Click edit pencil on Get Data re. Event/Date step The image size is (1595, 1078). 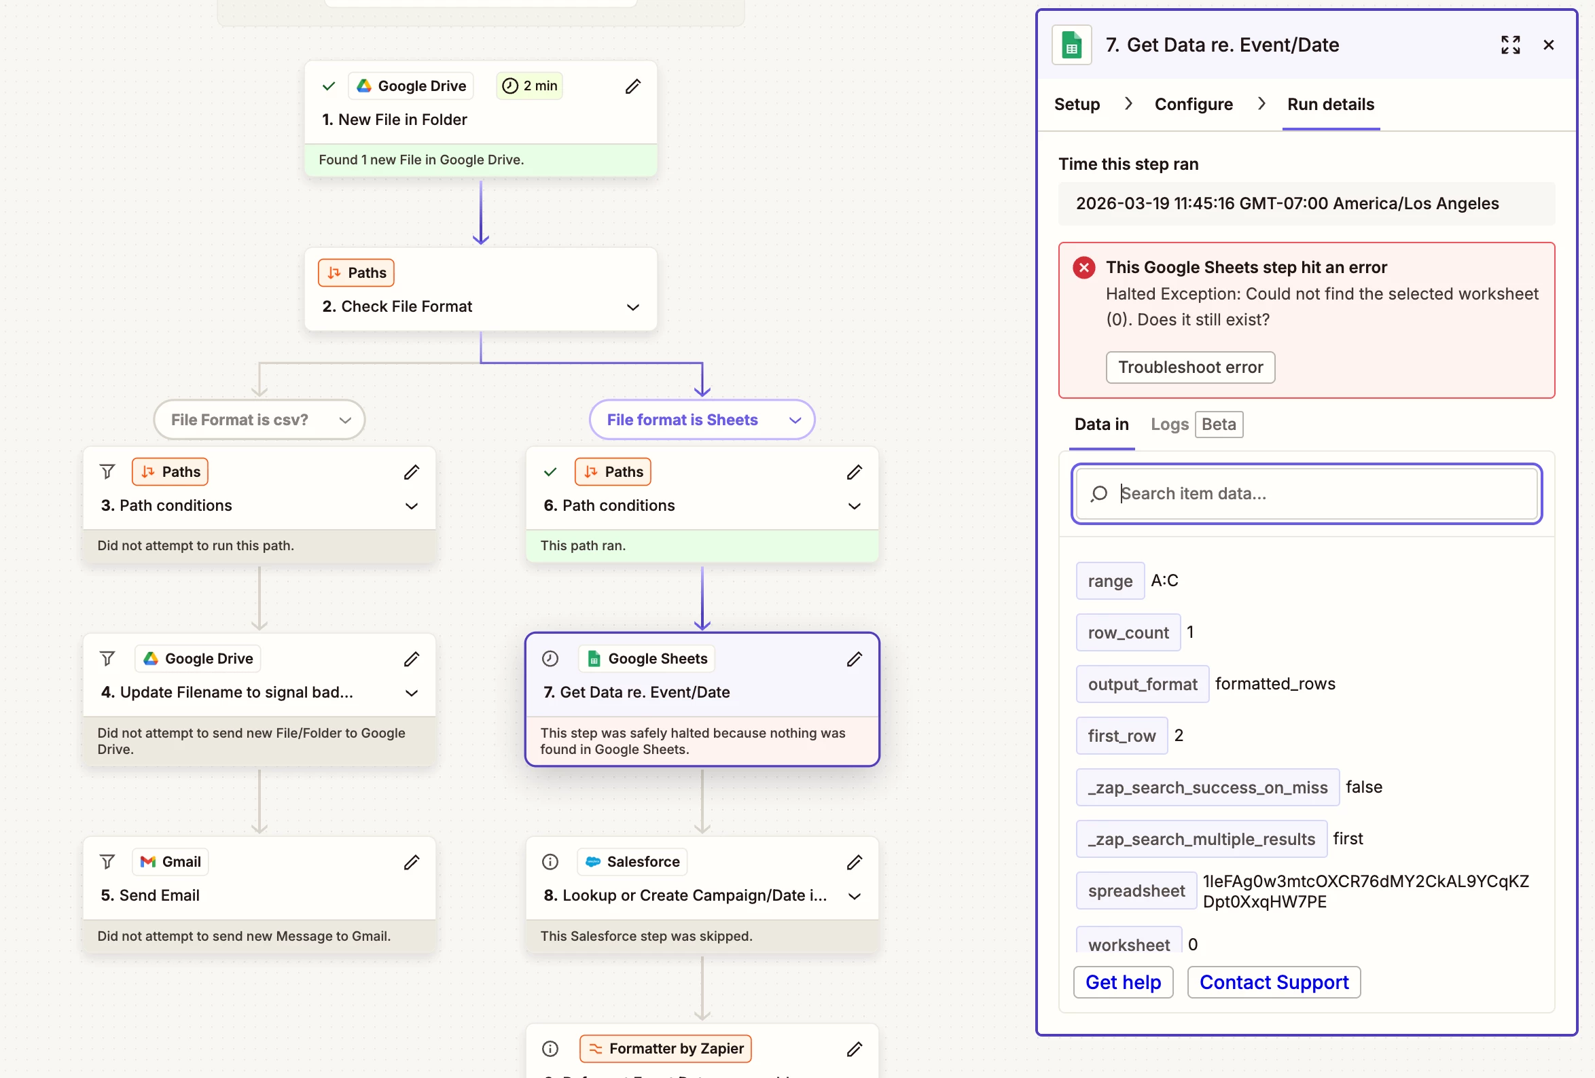tap(854, 659)
